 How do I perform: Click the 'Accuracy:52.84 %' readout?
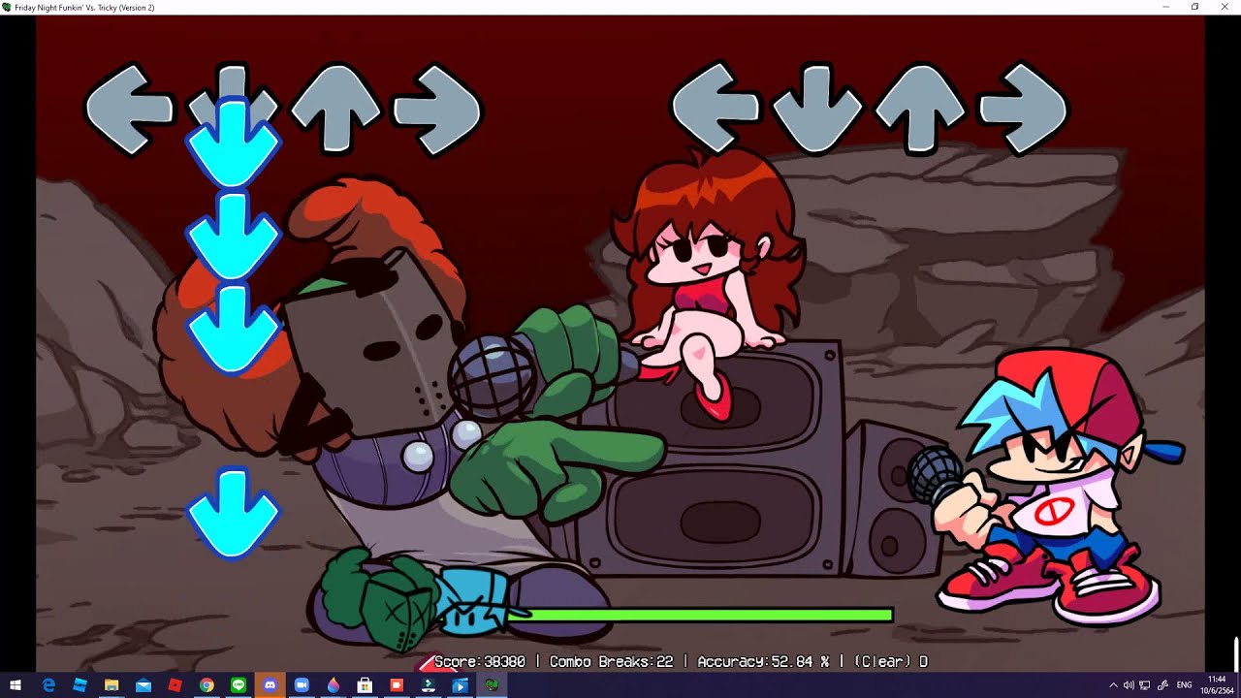tap(765, 661)
